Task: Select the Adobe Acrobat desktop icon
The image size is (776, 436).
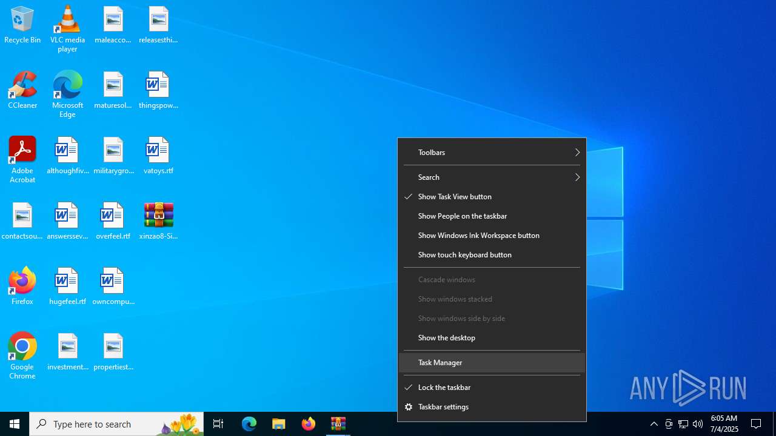Action: tap(22, 160)
